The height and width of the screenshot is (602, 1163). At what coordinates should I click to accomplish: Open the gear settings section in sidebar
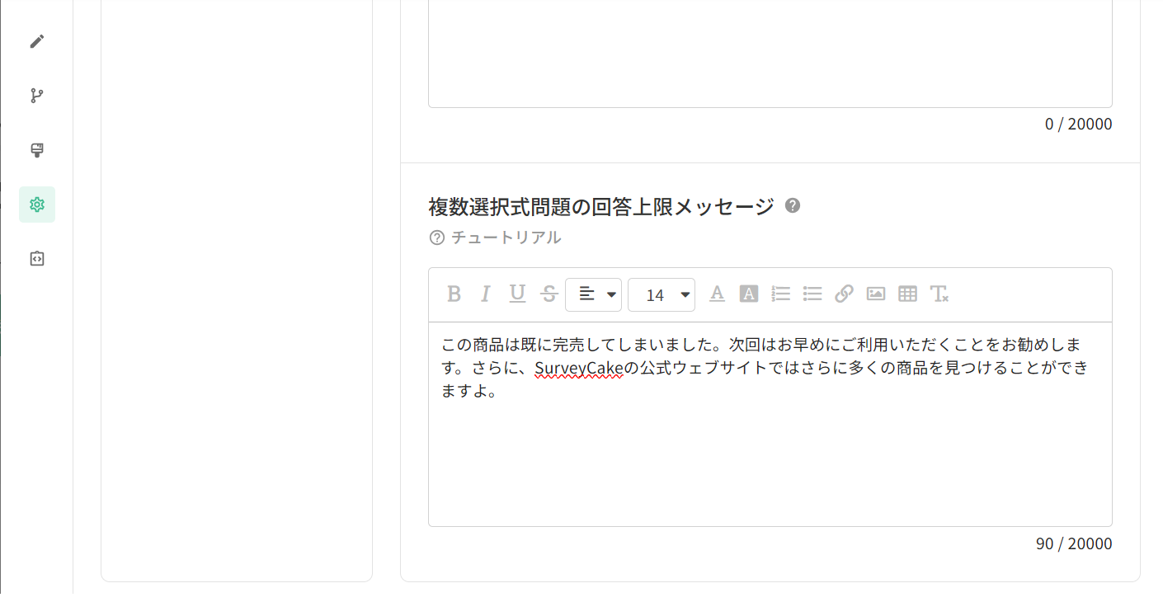tap(37, 205)
